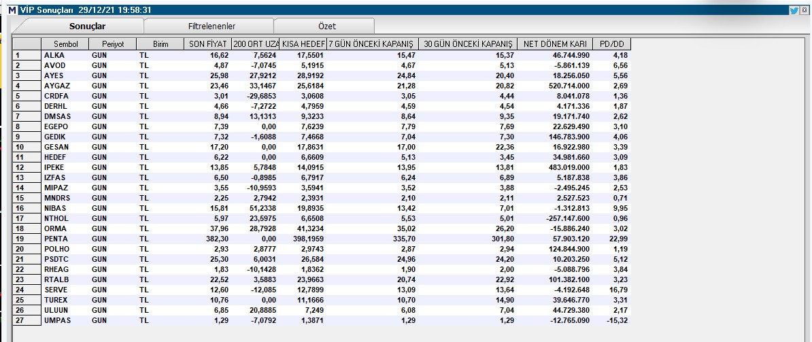Screen dimensions: 812x342
Task: Select the MNDRS symbol cell
Action: [x=65, y=198]
